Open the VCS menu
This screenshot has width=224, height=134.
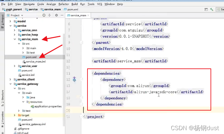click(x=100, y=4)
